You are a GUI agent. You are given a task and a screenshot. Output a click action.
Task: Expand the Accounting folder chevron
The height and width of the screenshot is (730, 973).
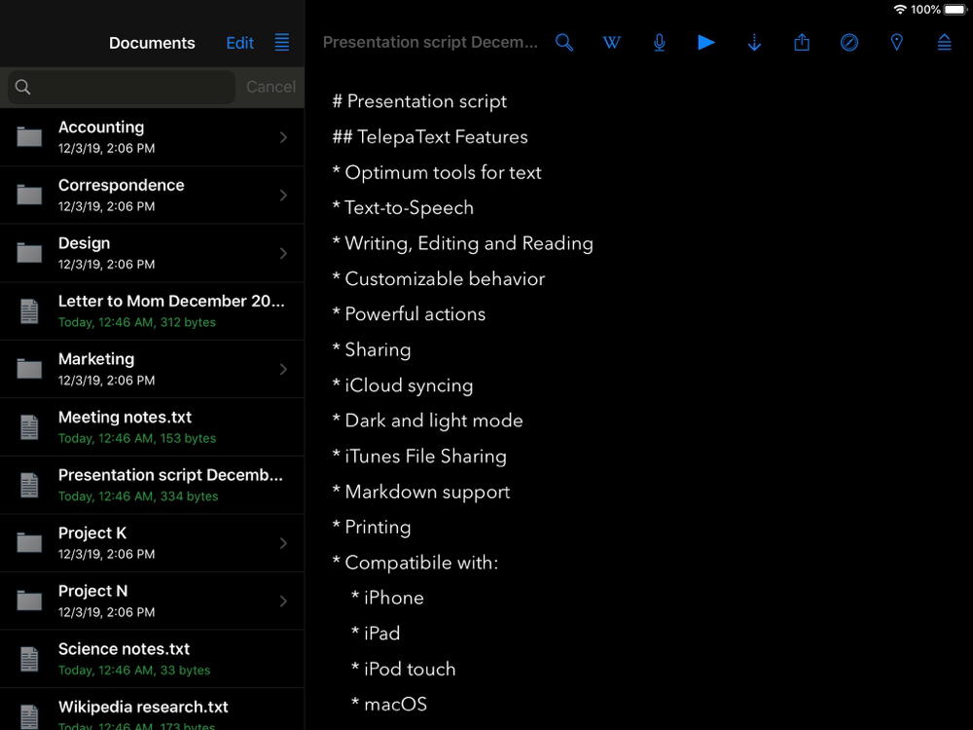(x=283, y=137)
